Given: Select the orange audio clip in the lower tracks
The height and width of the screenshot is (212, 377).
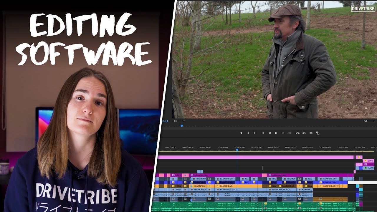Looking at the screenshot, I should tap(330, 199).
